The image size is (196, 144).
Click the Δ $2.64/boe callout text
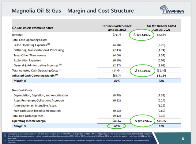pos(143,71)
